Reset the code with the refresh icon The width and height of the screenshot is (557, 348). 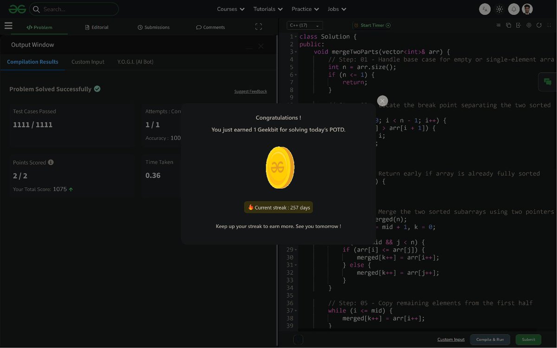[x=539, y=26]
